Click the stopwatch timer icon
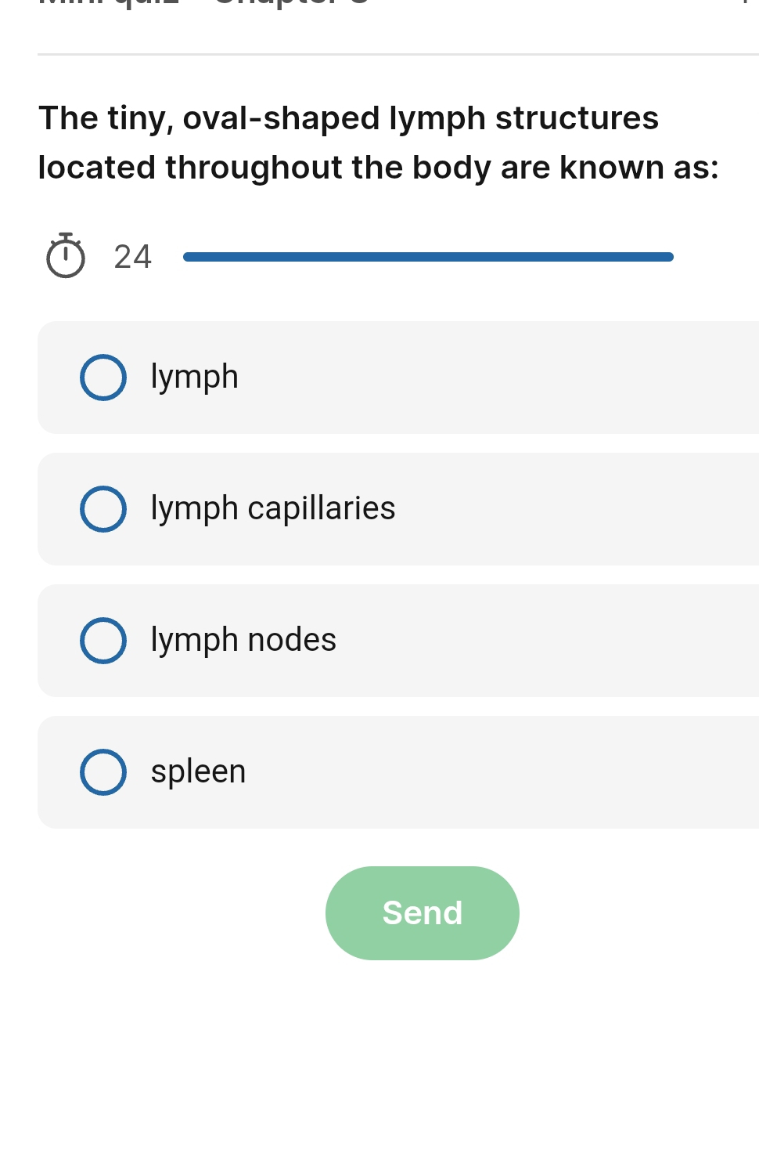This screenshot has width=759, height=1149. point(66,256)
